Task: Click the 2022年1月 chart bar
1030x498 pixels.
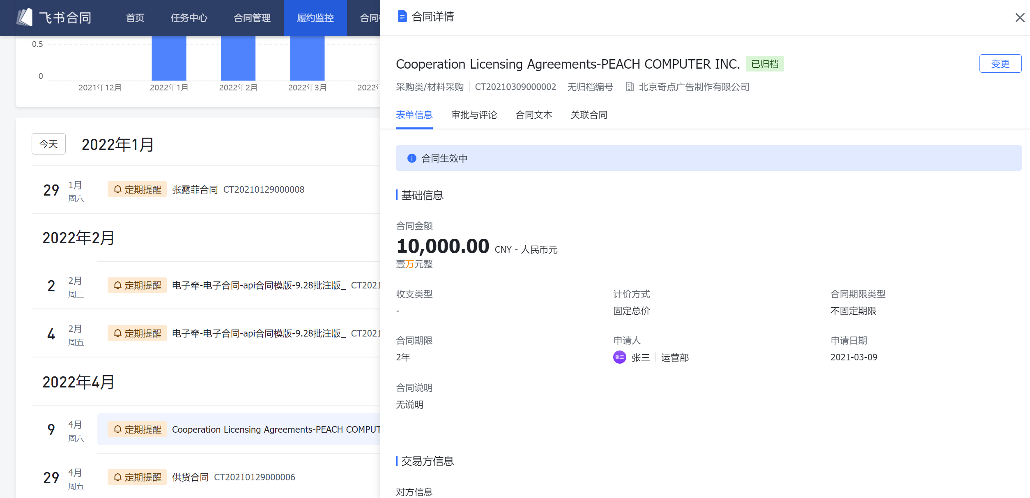Action: [x=169, y=58]
